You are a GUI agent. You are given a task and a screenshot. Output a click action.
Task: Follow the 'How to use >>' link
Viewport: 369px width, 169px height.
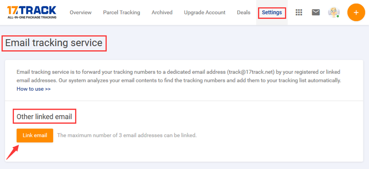(34, 89)
